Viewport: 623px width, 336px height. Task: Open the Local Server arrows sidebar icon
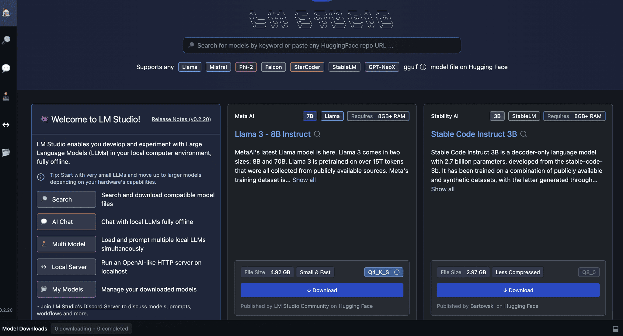[6, 125]
